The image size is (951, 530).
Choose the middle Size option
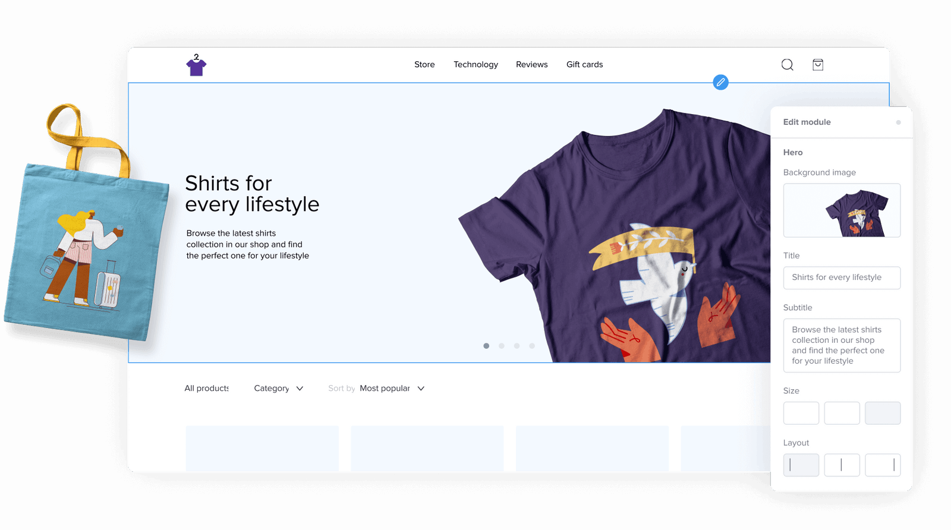tap(842, 413)
